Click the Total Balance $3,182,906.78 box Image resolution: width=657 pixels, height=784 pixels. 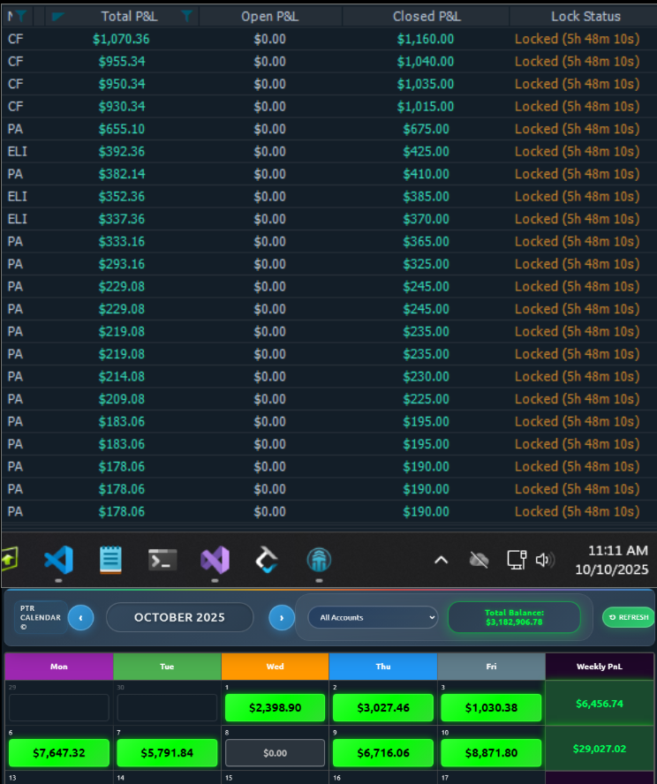(514, 617)
